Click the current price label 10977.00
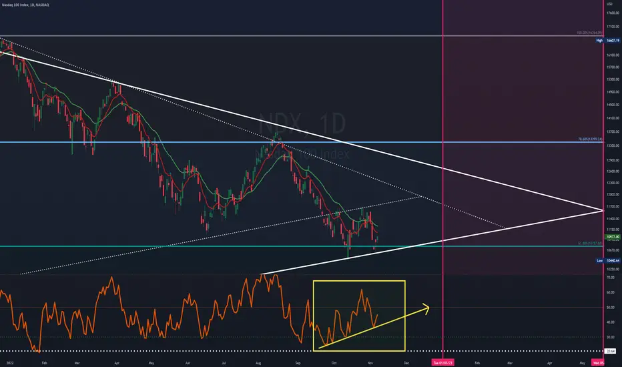Viewport: 622px width, 367px height. point(613,237)
